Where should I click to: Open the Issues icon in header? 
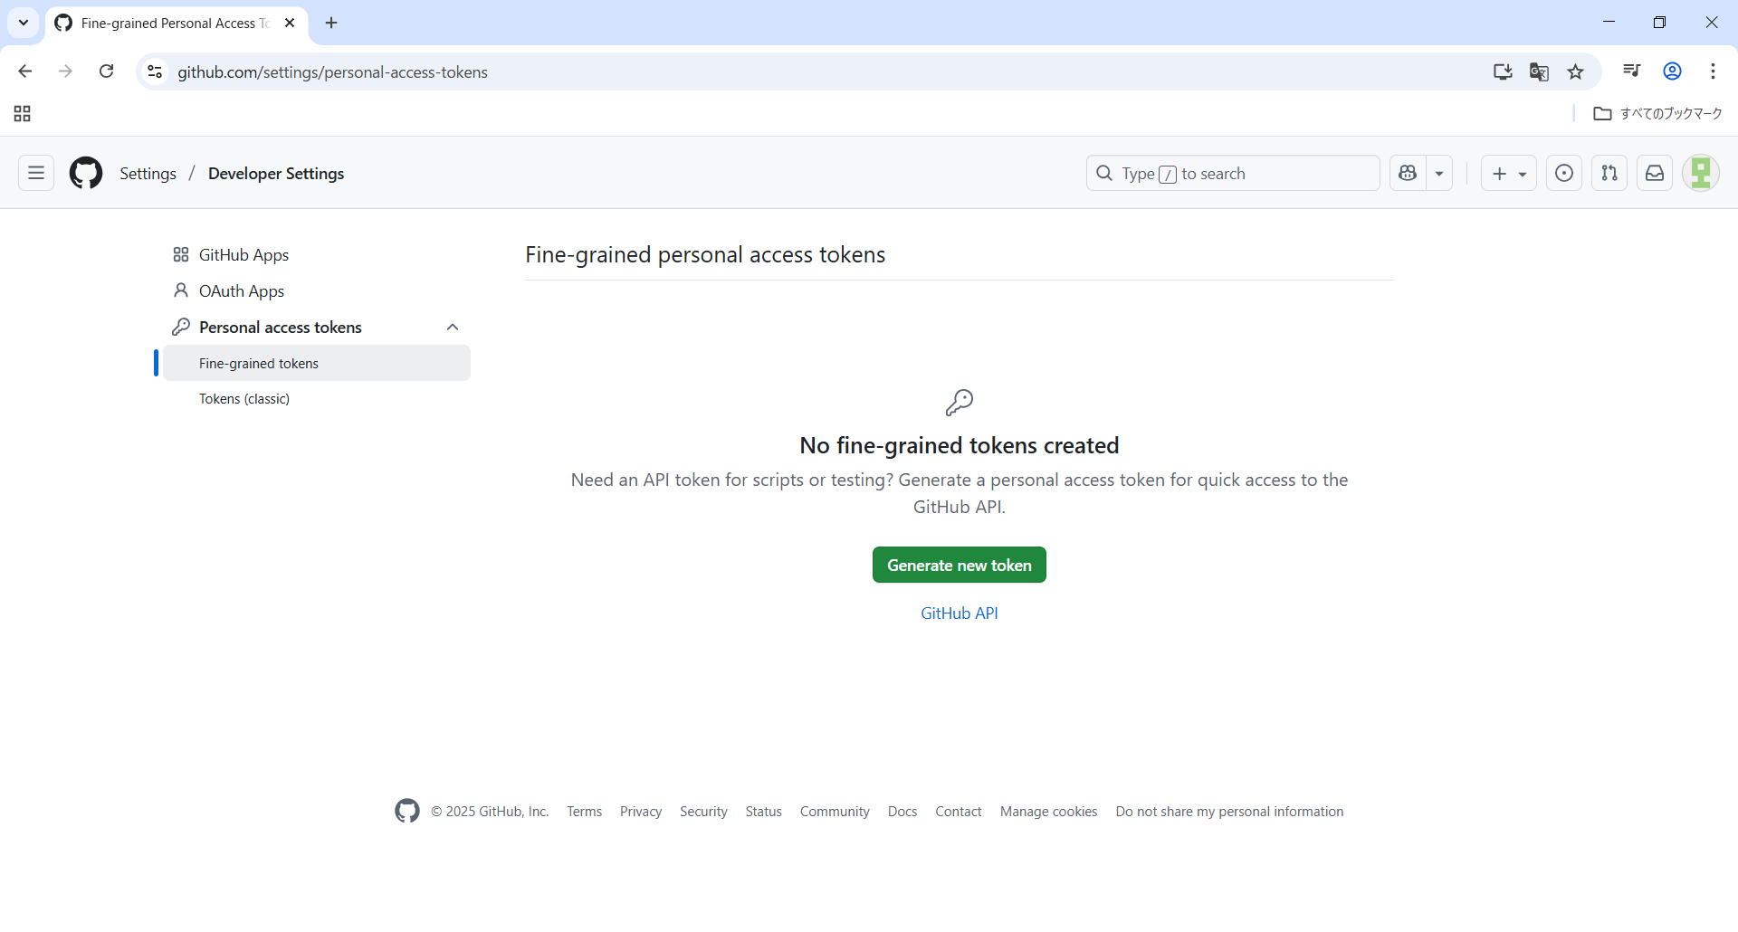pyautogui.click(x=1564, y=173)
